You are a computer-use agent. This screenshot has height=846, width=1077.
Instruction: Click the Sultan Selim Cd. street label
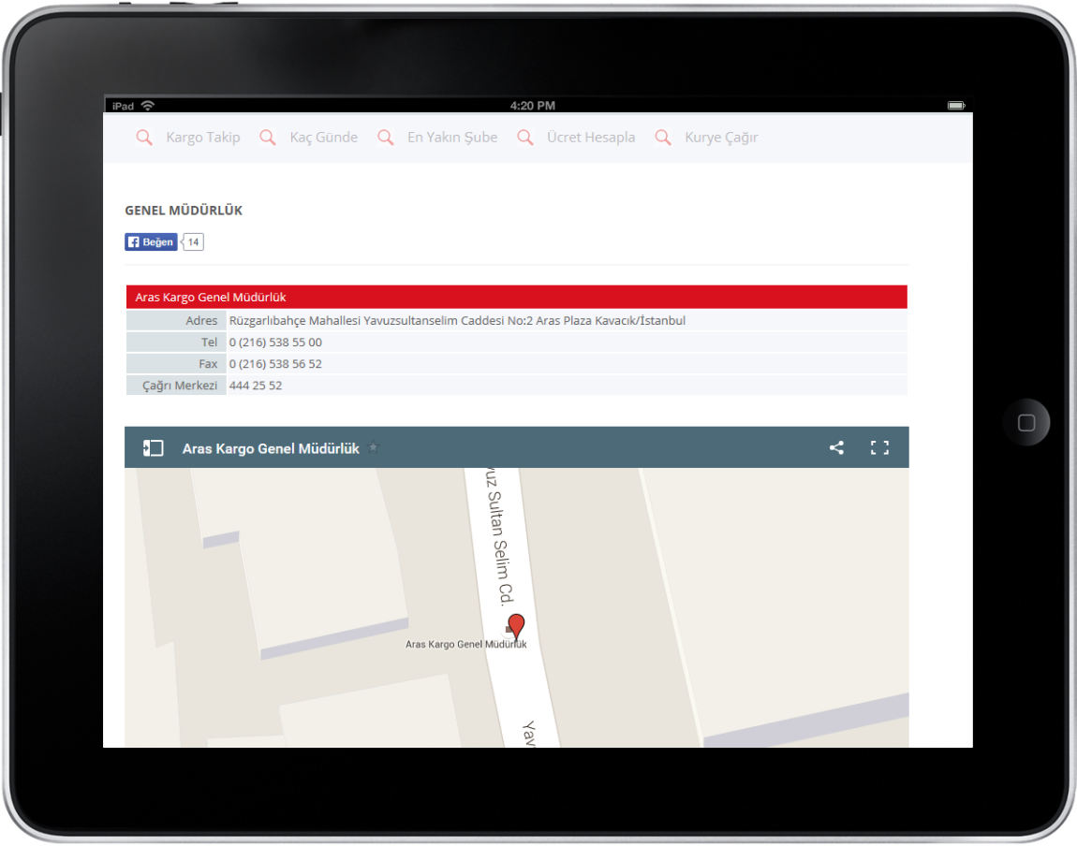500,536
